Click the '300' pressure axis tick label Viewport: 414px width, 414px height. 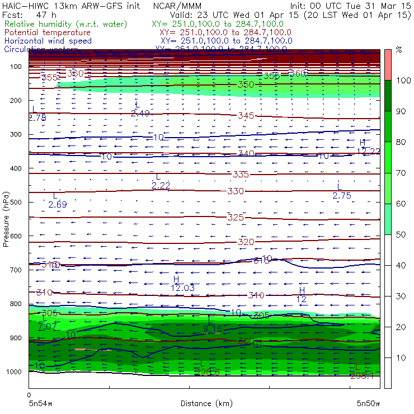coord(16,134)
